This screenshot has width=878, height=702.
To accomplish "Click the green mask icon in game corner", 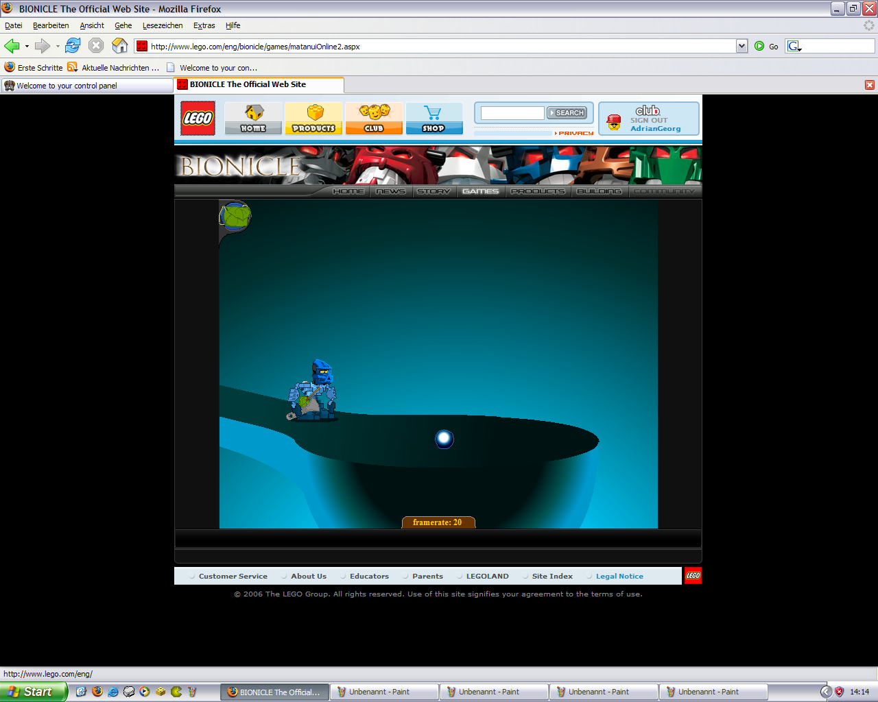I will (x=235, y=217).
